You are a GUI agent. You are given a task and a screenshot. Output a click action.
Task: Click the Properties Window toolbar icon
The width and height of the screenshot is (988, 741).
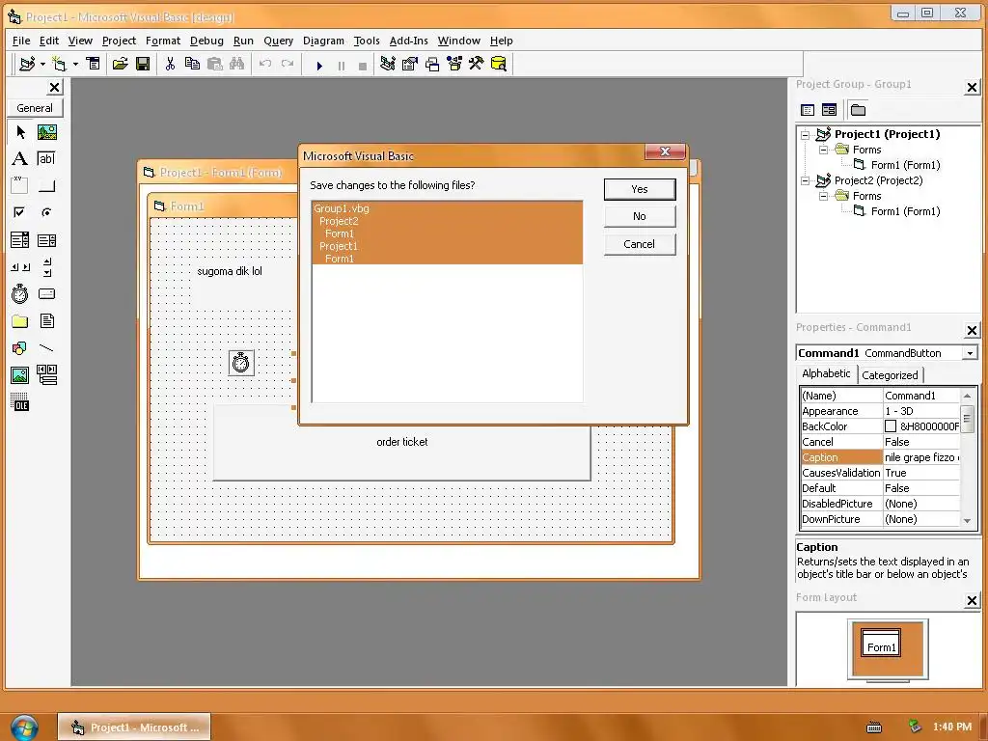[x=409, y=64]
